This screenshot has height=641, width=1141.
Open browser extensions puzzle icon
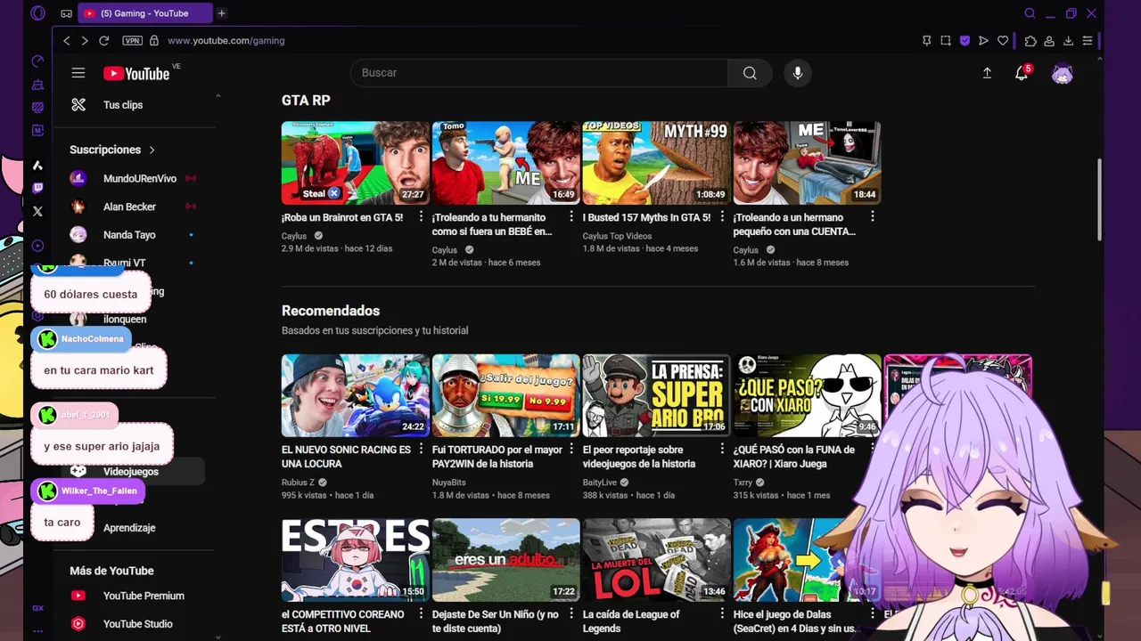[x=1030, y=41]
